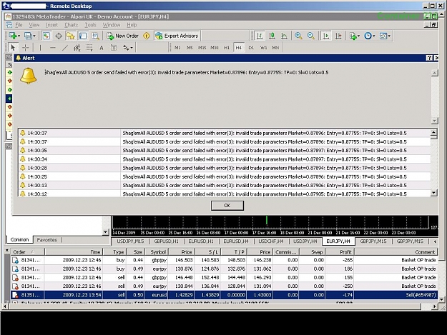This screenshot has height=335, width=447.
Task: Switch to the M30 timeframe
Action: point(215,48)
